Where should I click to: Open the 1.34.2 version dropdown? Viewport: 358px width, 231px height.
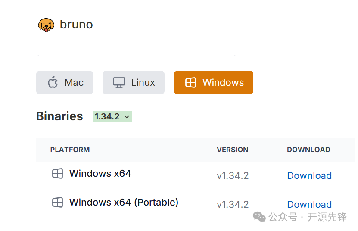click(x=112, y=116)
